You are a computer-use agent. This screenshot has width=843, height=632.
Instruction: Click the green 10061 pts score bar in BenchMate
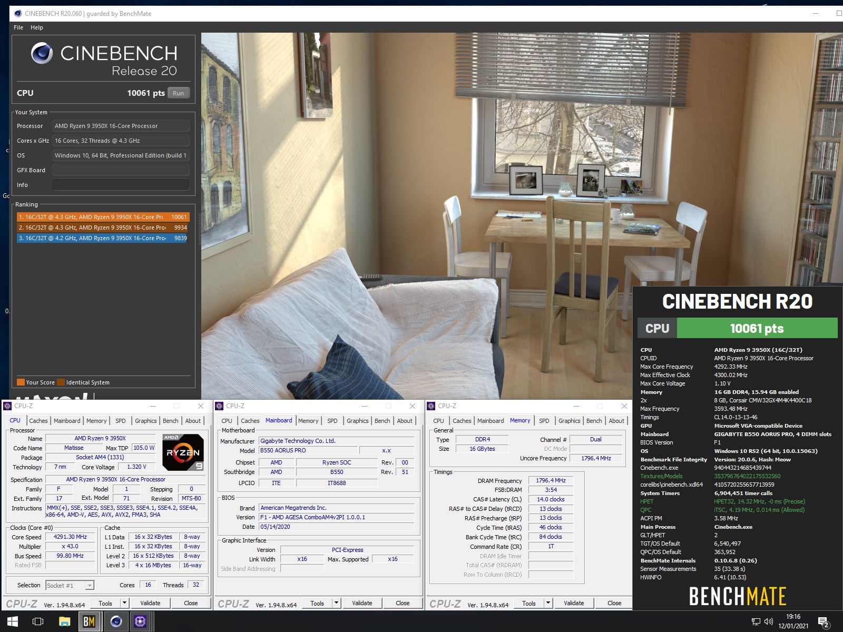[757, 328]
